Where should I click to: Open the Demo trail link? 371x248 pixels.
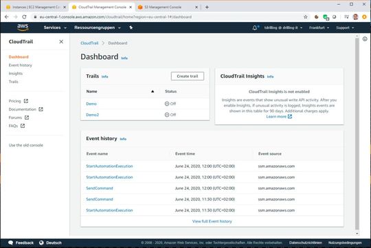(x=91, y=104)
